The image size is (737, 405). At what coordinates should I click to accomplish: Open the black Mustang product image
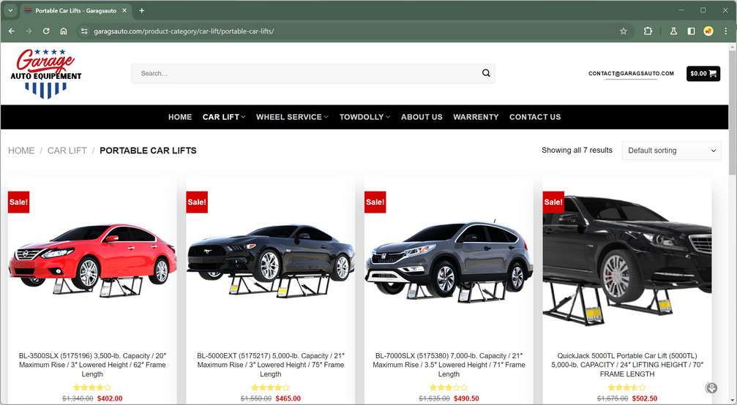[270, 260]
